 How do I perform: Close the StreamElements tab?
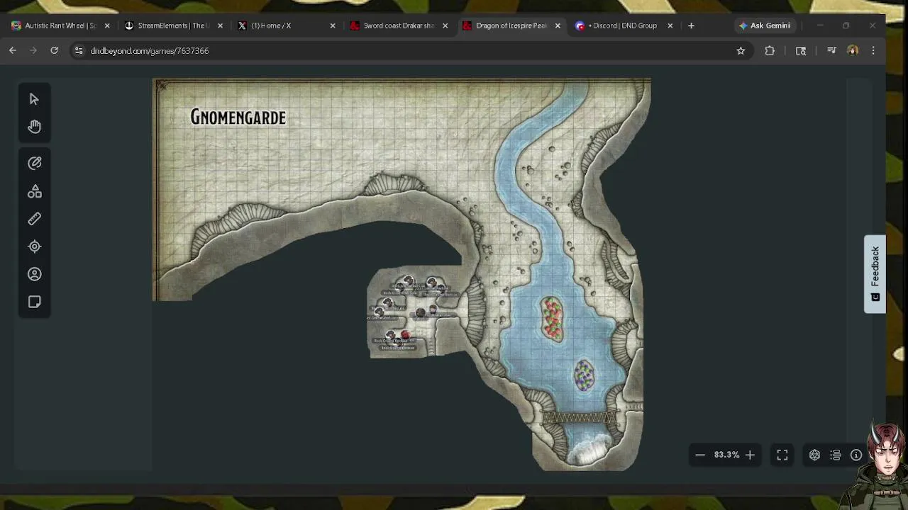coord(220,25)
